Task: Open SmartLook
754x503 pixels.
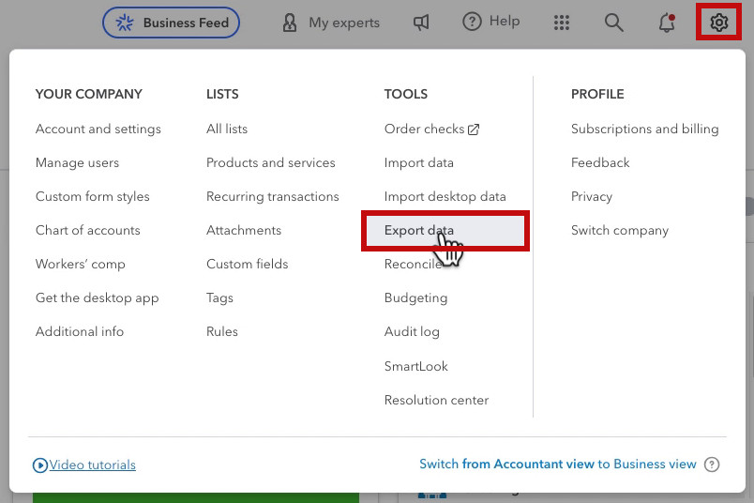Action: pyautogui.click(x=416, y=366)
